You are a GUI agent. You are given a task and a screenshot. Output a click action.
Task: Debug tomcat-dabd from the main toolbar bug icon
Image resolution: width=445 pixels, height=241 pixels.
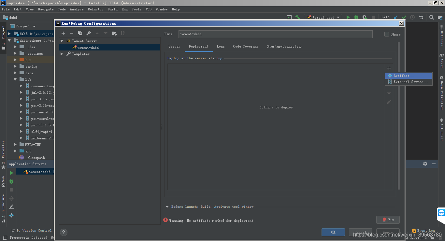click(x=356, y=17)
